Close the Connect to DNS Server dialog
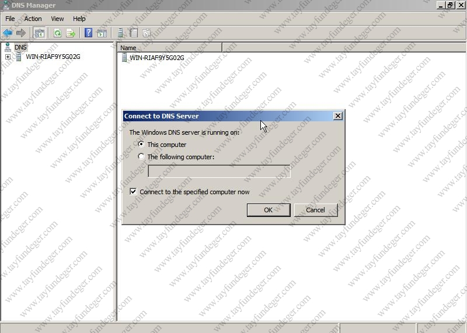This screenshot has height=333, width=467. [338, 115]
